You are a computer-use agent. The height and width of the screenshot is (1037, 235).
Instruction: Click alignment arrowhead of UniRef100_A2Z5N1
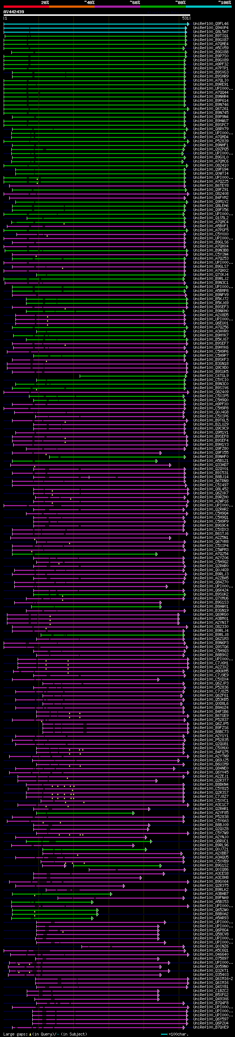pos(170,538)
